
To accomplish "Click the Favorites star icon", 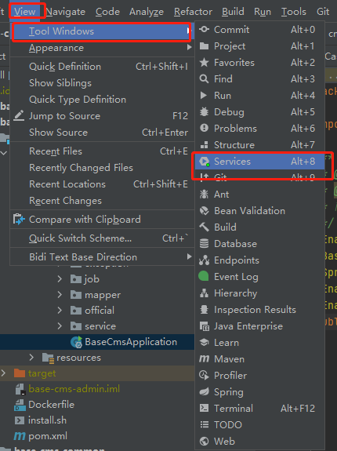I will [x=204, y=63].
